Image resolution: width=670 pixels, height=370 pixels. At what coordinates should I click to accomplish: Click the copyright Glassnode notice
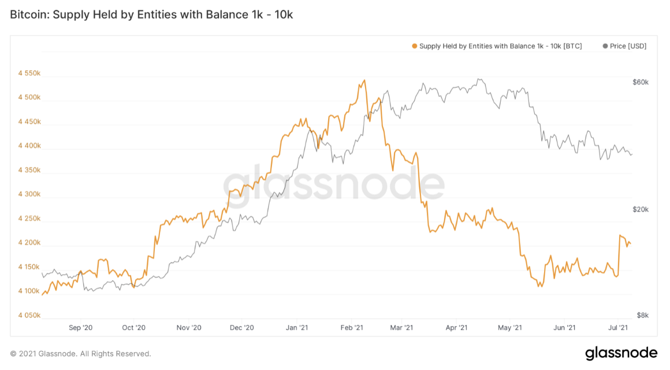[x=80, y=354]
